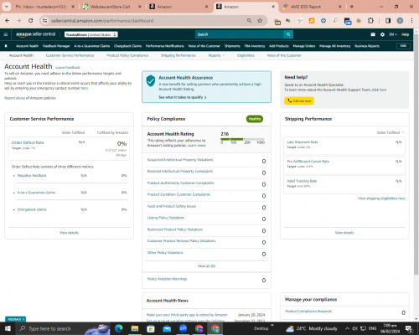The width and height of the screenshot is (419, 335).
Task: Click the Account Health Rating progress bar
Action: coord(242,139)
